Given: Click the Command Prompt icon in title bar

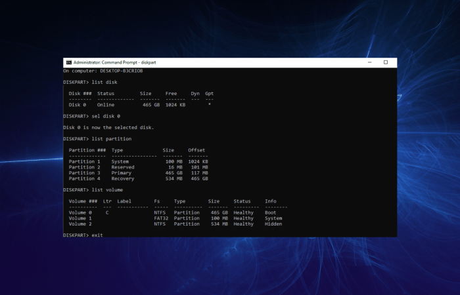Looking at the screenshot, I should [69, 62].
